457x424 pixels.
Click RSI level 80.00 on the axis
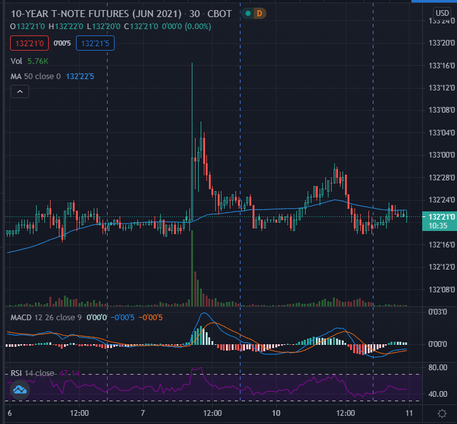pyautogui.click(x=438, y=367)
